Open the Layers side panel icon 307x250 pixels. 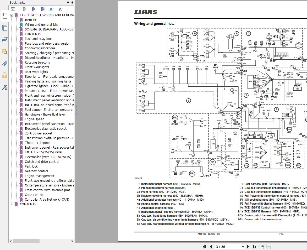[4, 40]
